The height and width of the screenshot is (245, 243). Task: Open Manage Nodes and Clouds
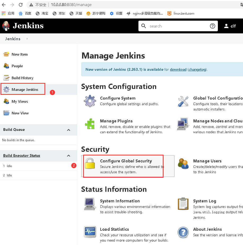pos(218,121)
